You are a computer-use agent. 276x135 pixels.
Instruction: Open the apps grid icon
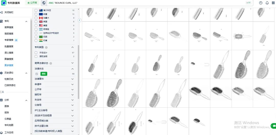tap(273, 3)
